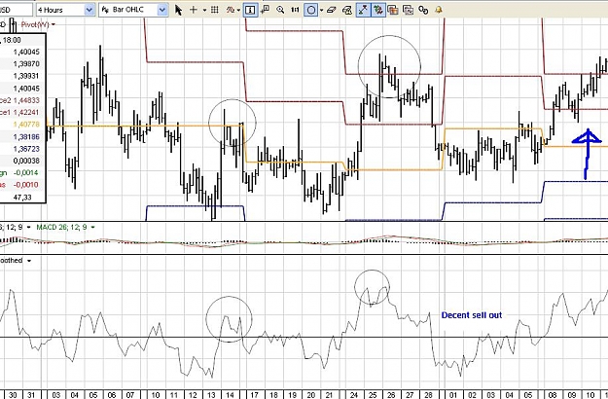608x399 pixels.
Task: Click the zoom magnifier icon
Action: coord(280,10)
